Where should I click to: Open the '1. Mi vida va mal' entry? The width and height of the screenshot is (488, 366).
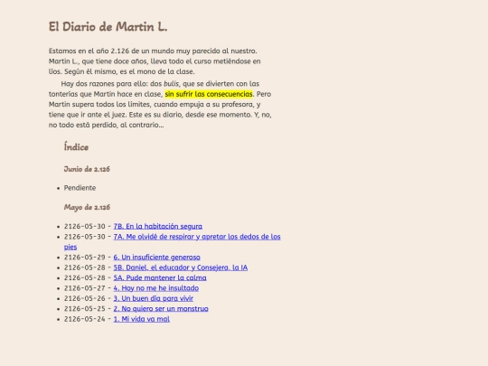pos(141,319)
